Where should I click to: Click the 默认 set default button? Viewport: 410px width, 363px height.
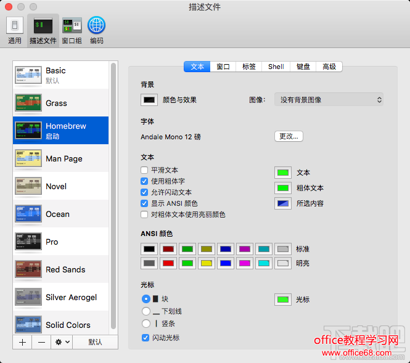(95, 342)
